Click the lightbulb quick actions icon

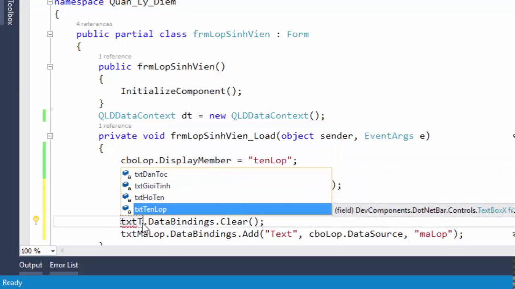[x=36, y=220]
